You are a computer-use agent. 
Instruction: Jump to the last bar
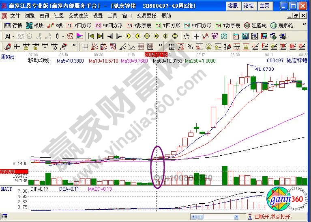[100, 36]
